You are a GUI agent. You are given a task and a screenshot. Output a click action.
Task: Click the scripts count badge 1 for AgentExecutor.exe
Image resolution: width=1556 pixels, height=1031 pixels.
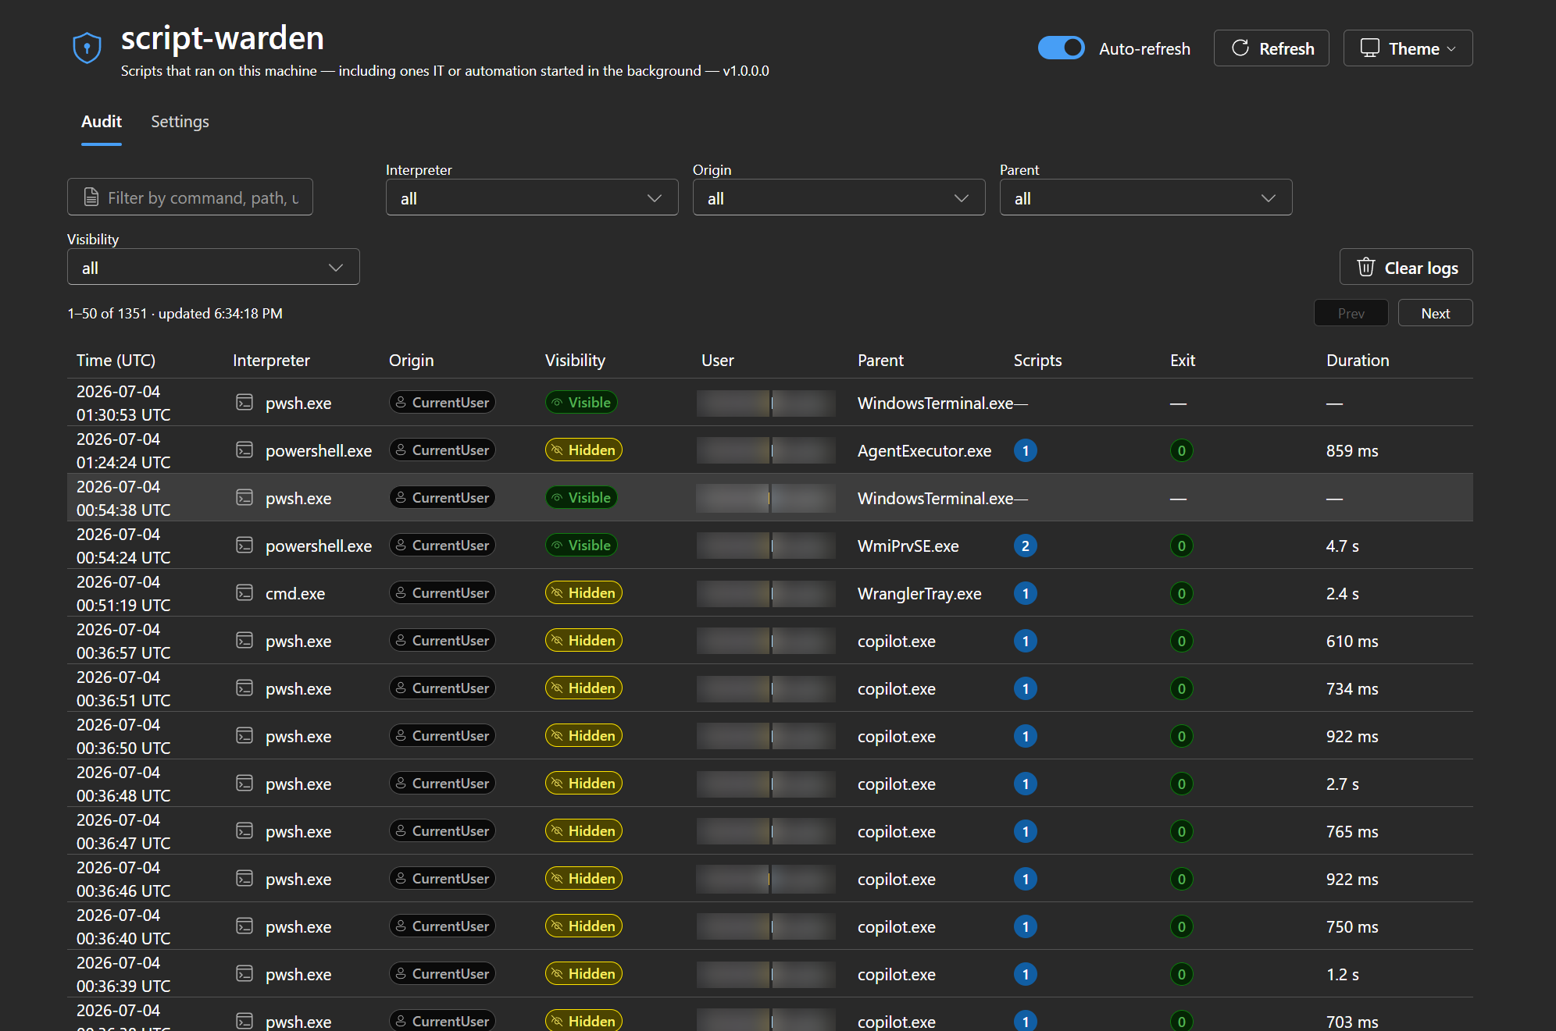(x=1026, y=450)
